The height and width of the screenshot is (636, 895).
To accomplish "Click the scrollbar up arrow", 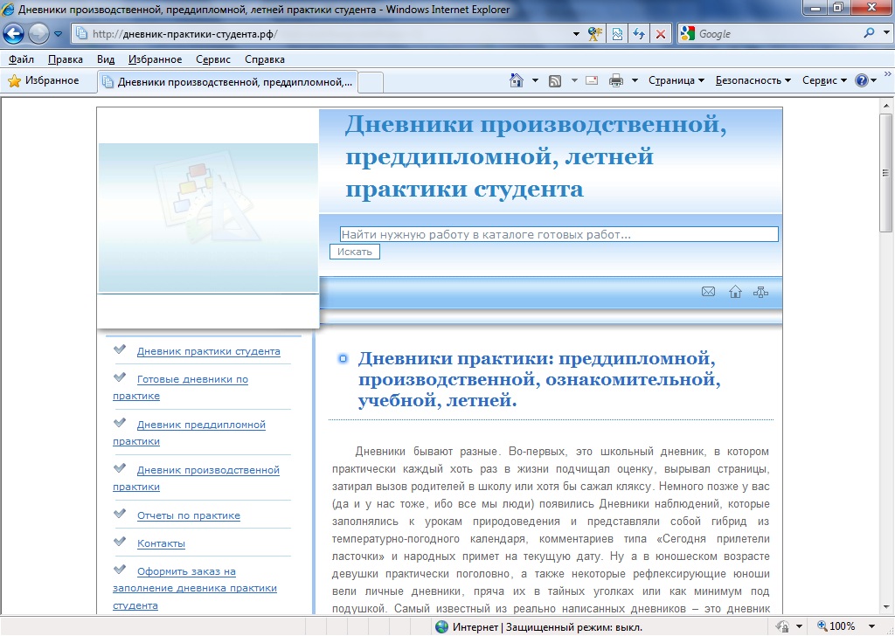I will pos(886,106).
